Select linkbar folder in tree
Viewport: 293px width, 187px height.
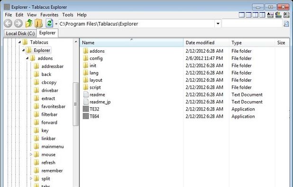[x=48, y=139]
